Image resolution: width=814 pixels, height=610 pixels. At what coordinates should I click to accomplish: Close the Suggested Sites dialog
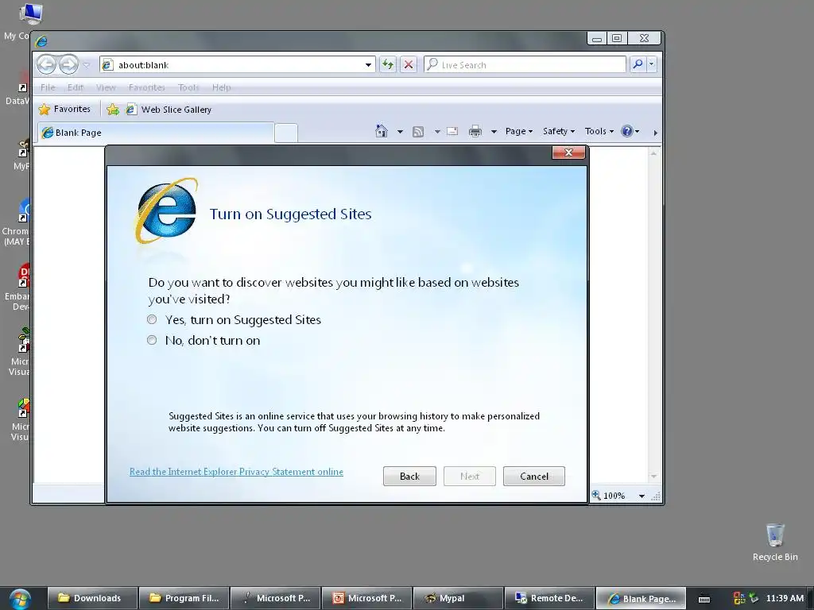pyautogui.click(x=568, y=152)
